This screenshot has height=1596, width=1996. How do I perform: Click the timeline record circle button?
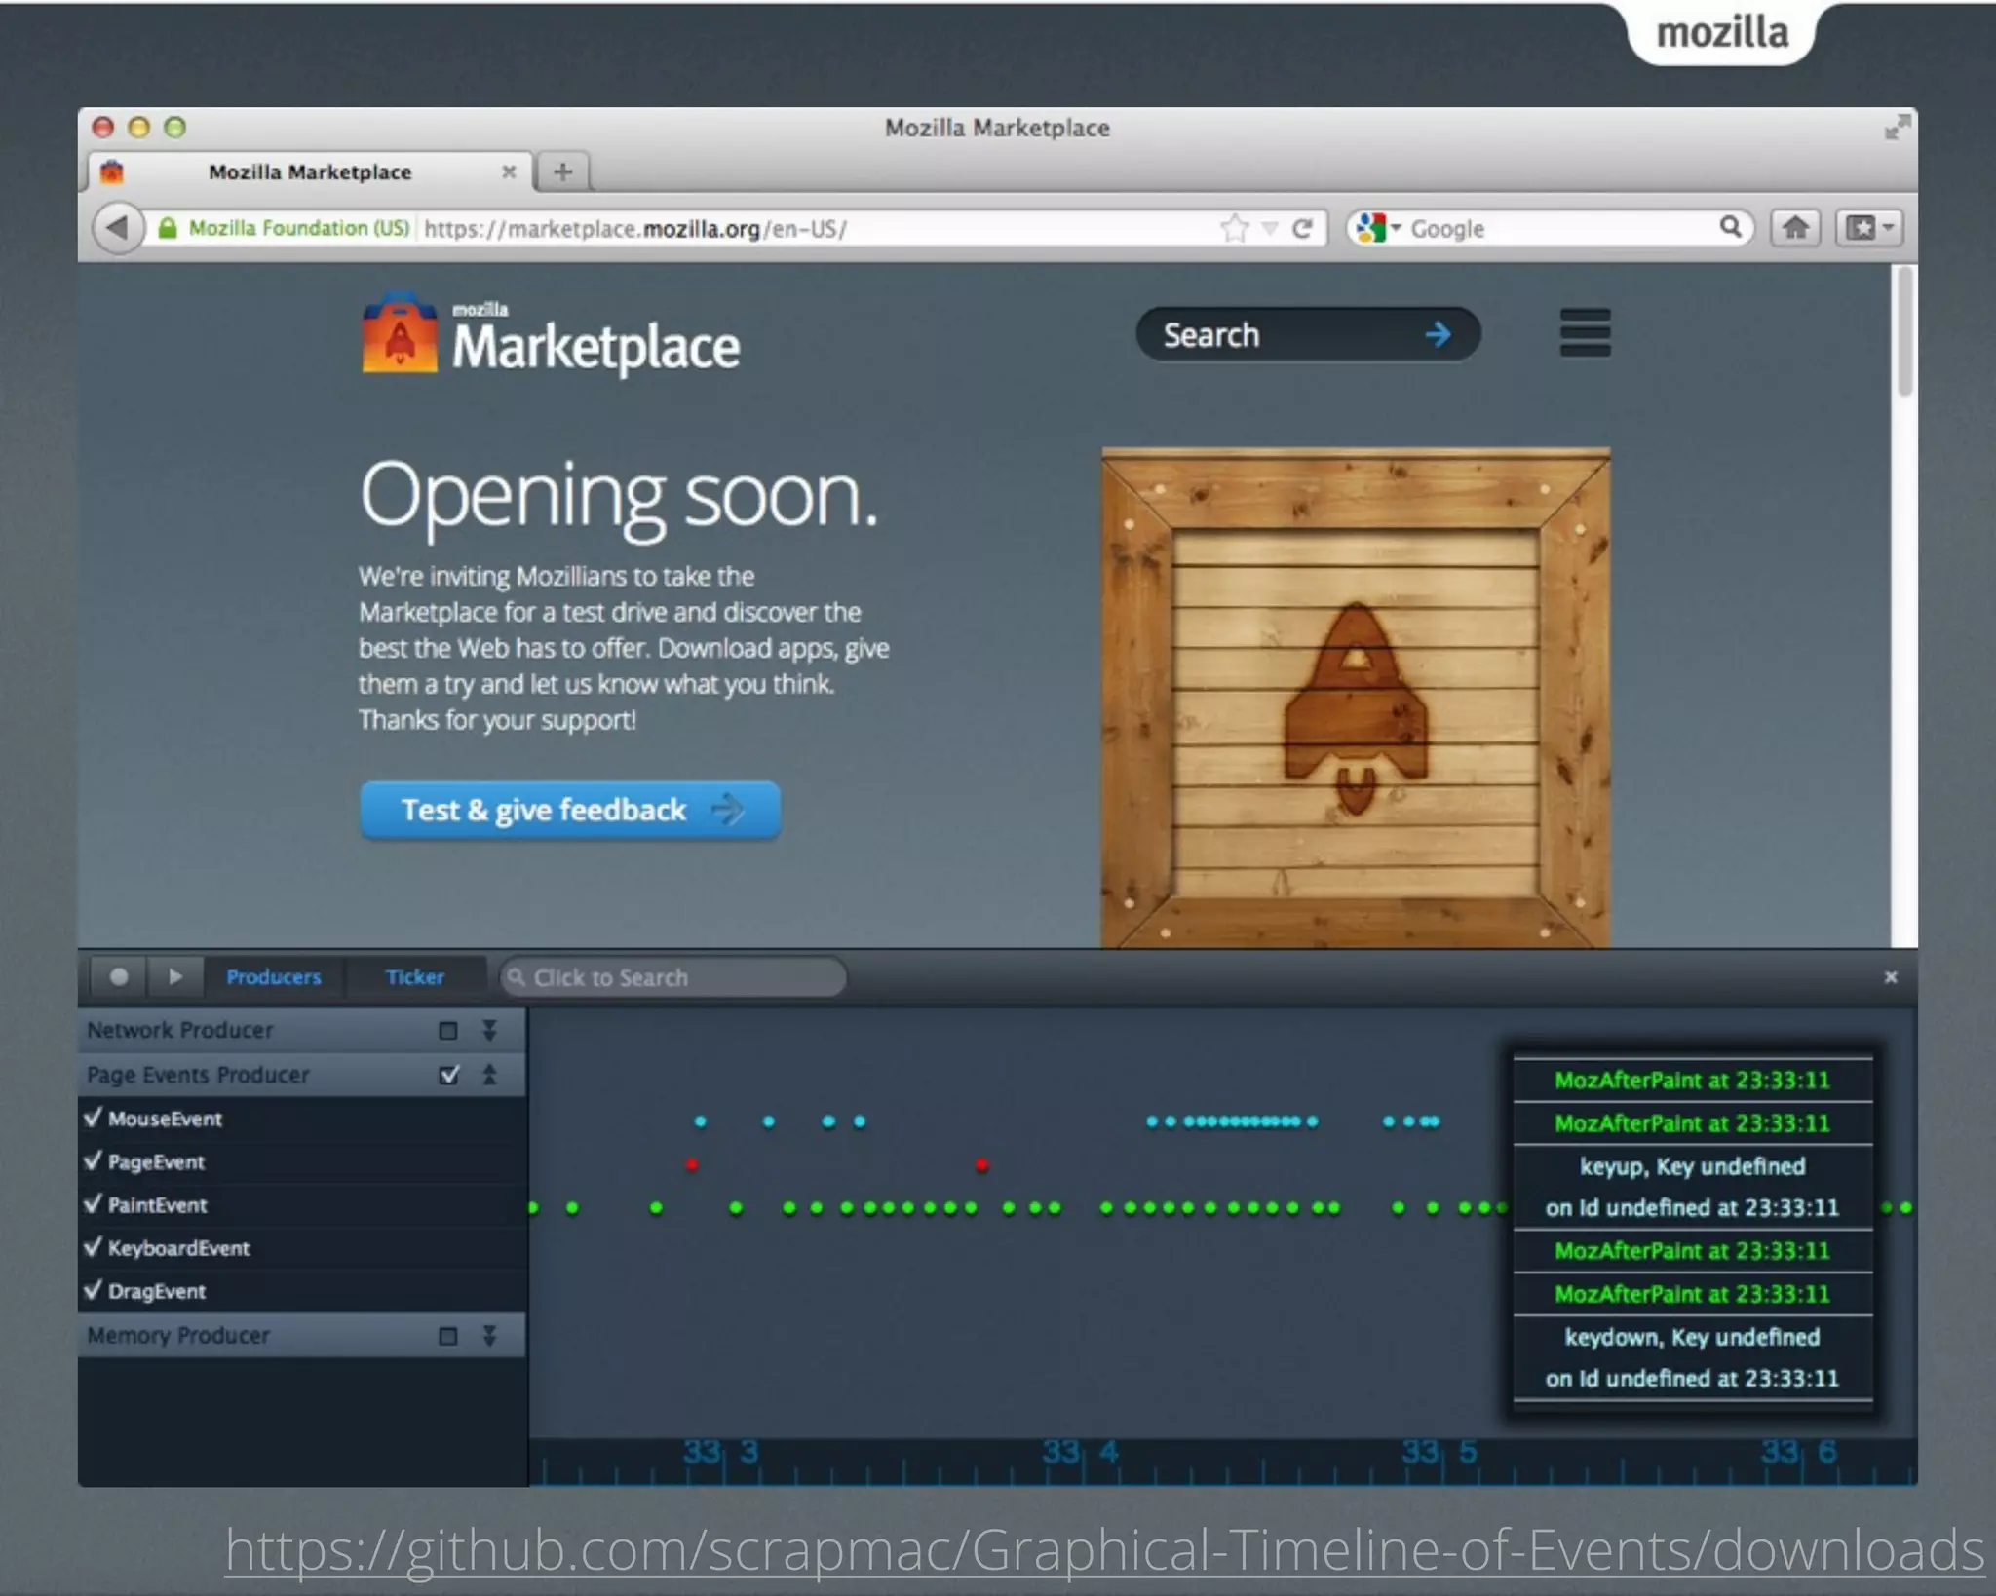point(119,976)
